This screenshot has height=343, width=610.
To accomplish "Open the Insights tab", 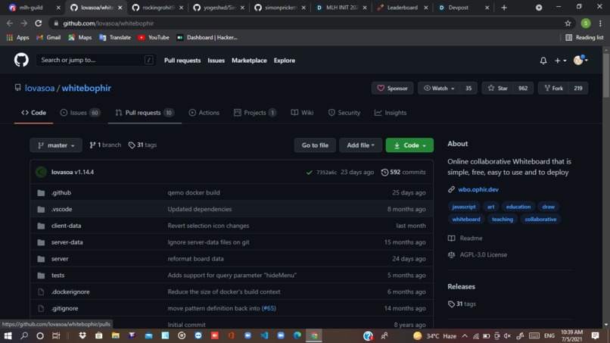I will pos(391,113).
